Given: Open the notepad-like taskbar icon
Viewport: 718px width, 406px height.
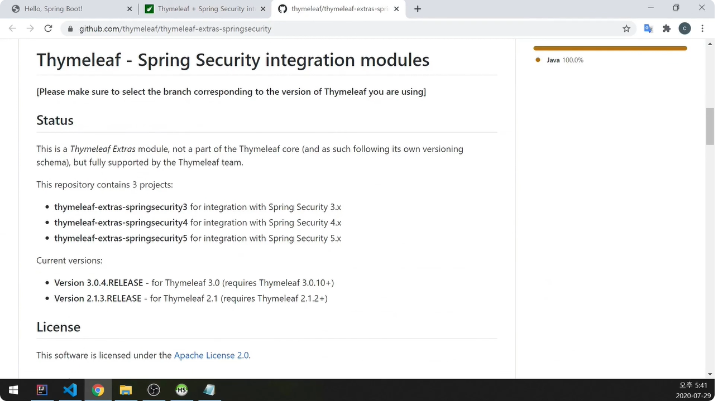Looking at the screenshot, I should [x=209, y=390].
